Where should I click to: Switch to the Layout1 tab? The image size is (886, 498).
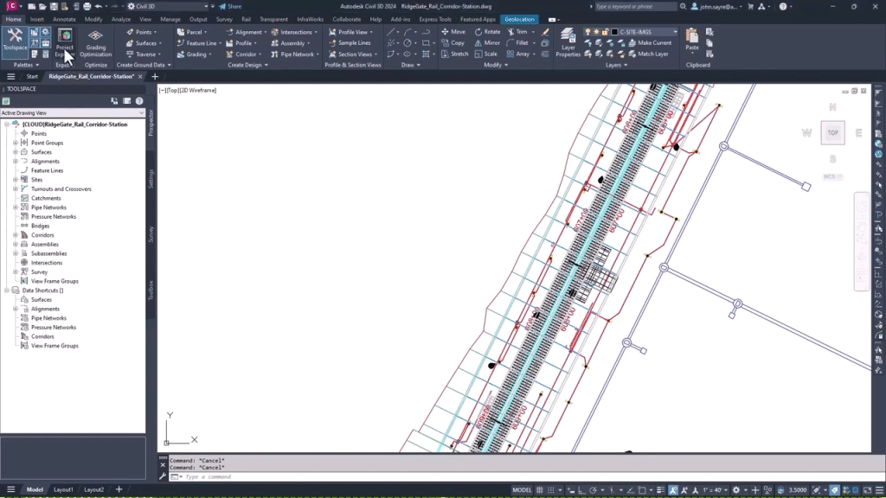click(x=64, y=488)
